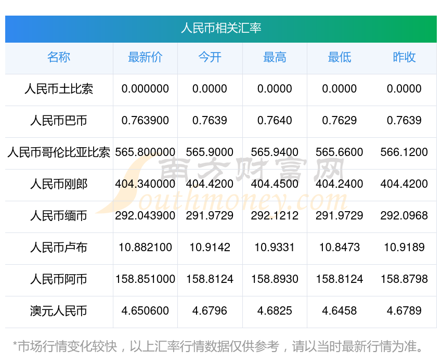
Task: Click latest price 0.000000
Action: point(145,89)
